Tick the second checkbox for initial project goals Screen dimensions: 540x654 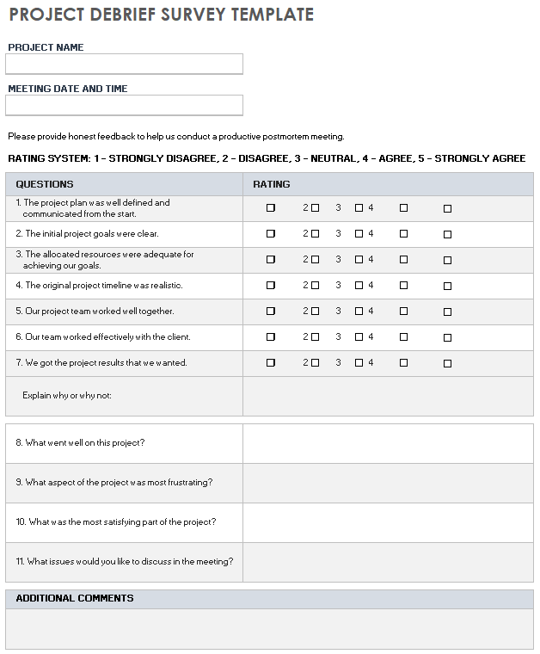point(315,234)
